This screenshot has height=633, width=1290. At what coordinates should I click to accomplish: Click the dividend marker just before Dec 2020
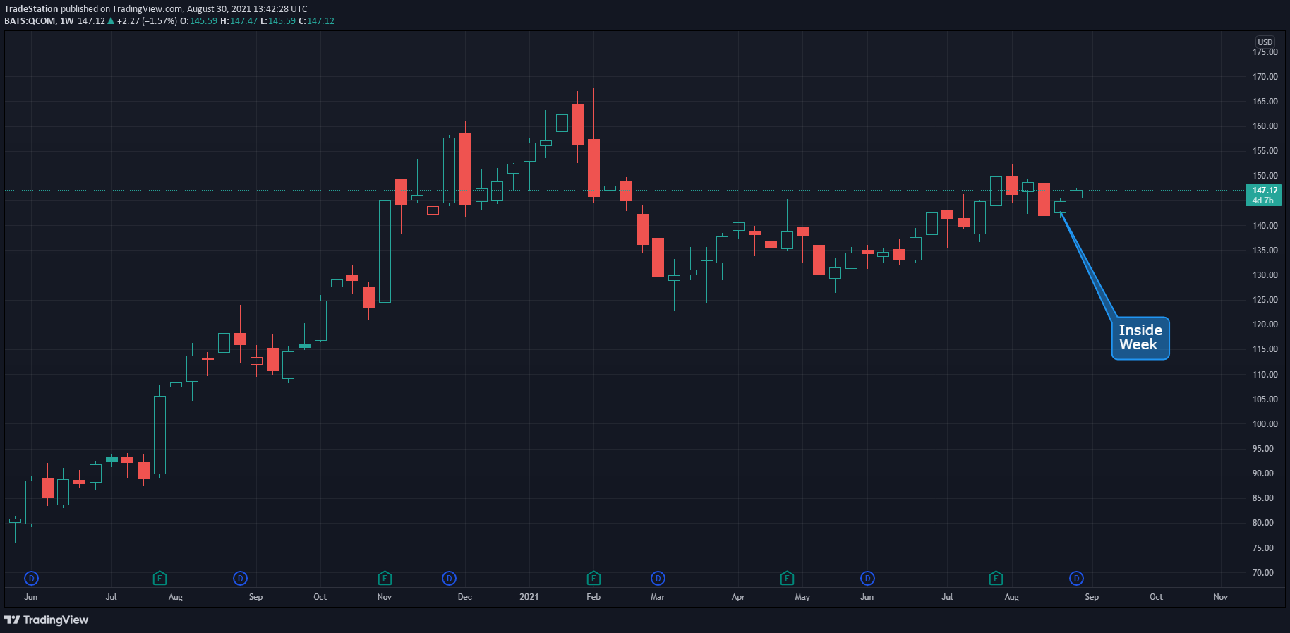tap(449, 579)
